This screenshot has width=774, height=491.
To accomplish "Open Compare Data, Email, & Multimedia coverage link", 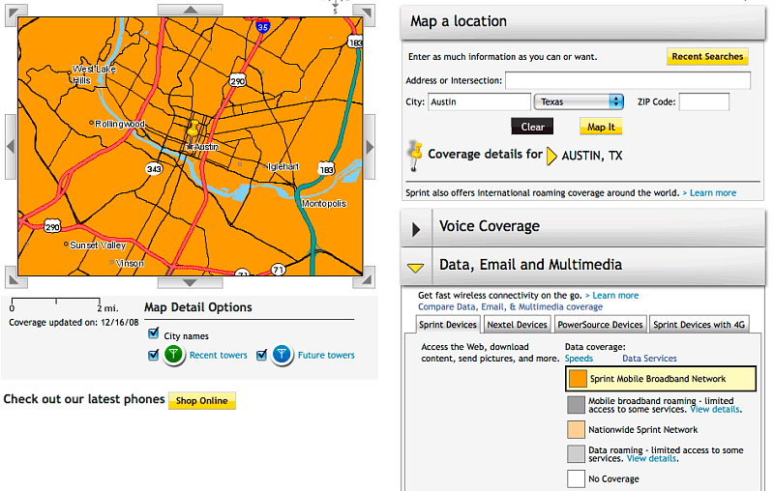I will [x=511, y=306].
